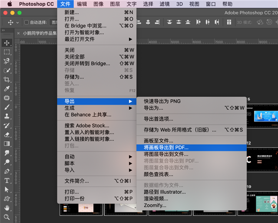Open the 帮助 menu
278x223 pixels.
click(227, 4)
